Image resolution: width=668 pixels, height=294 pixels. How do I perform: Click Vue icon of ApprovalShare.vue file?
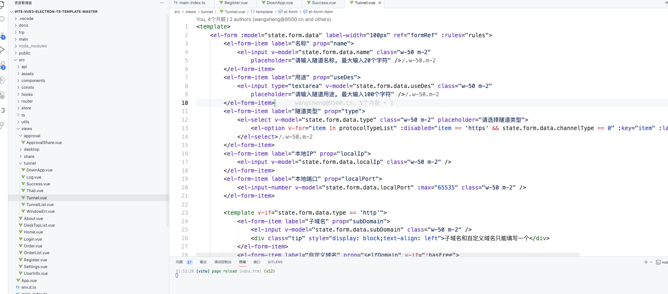click(x=23, y=142)
